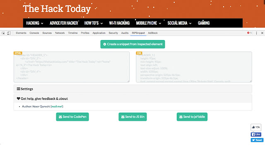Open the DevTools three-dot menu

pyautogui.click(x=256, y=33)
